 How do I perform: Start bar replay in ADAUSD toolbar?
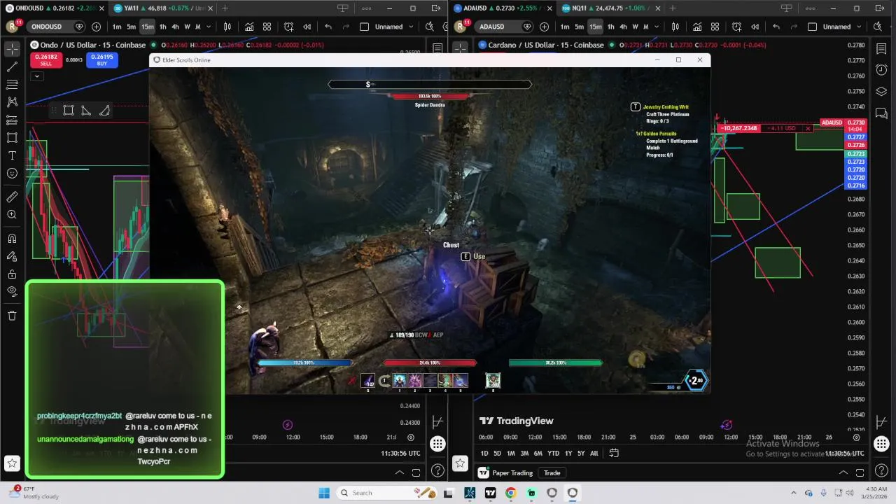coord(755,27)
